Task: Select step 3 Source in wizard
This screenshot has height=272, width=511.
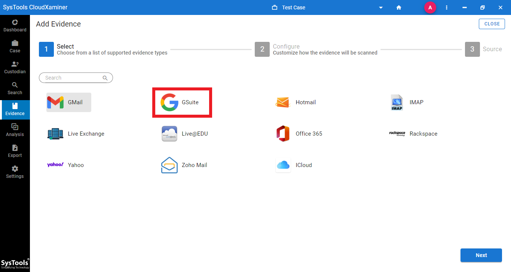Action: (x=483, y=49)
